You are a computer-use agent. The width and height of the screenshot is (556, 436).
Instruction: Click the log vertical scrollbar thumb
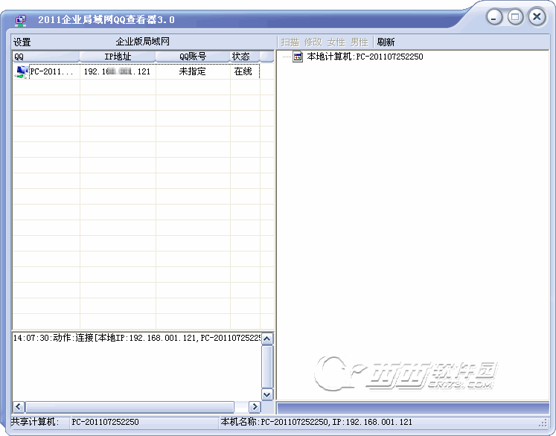pyautogui.click(x=267, y=367)
